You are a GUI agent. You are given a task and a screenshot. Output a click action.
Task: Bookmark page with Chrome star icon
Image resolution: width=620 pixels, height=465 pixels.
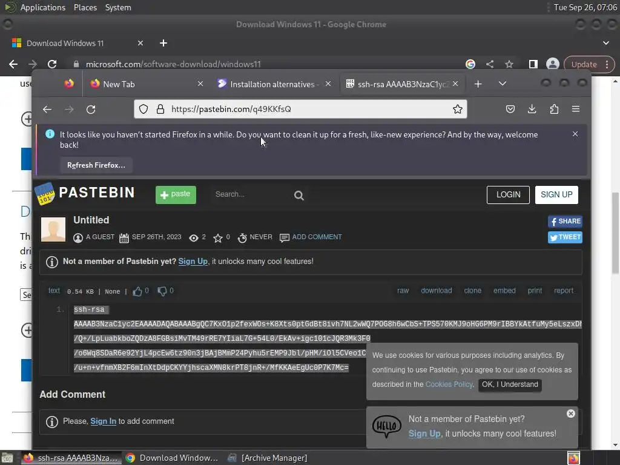tap(509, 64)
